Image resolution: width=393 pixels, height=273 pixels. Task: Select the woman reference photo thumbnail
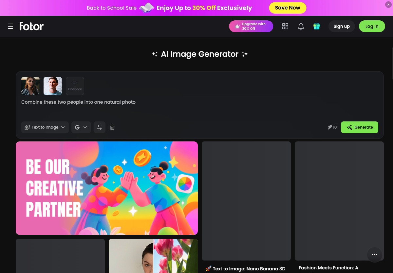click(x=30, y=86)
